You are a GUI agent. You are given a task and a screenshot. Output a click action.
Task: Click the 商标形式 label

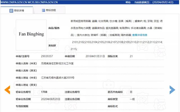coord(112,106)
